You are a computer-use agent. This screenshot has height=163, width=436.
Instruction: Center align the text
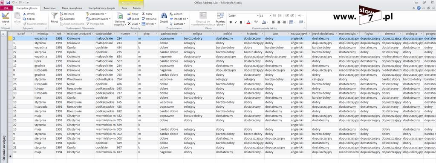(279, 22)
